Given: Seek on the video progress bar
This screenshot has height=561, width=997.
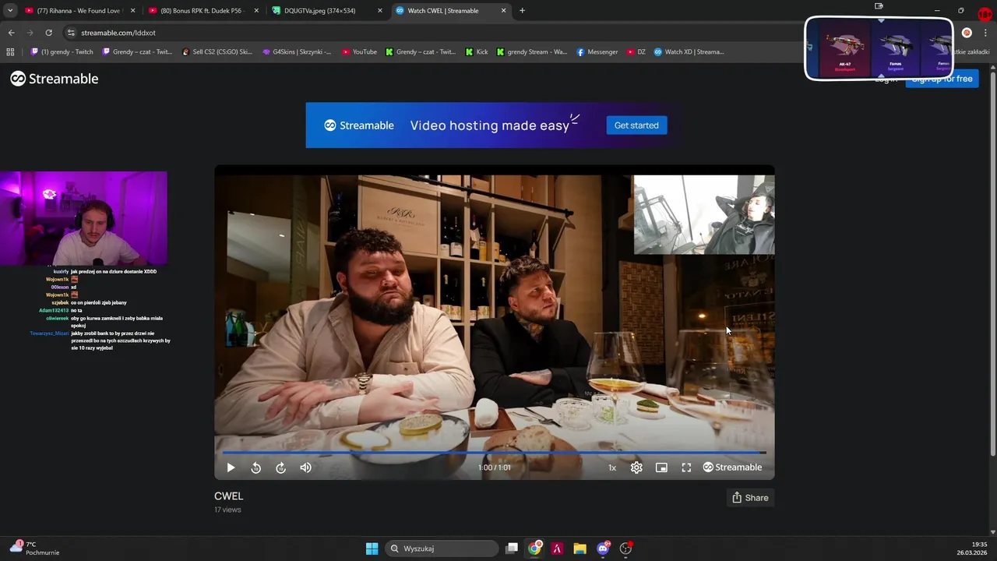Looking at the screenshot, I should coord(494,452).
